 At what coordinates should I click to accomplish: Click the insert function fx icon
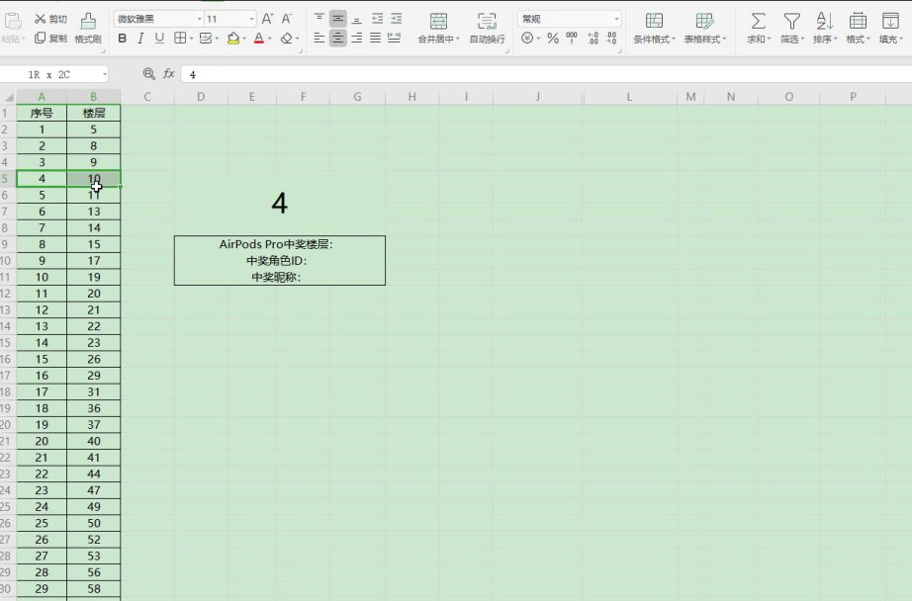169,74
